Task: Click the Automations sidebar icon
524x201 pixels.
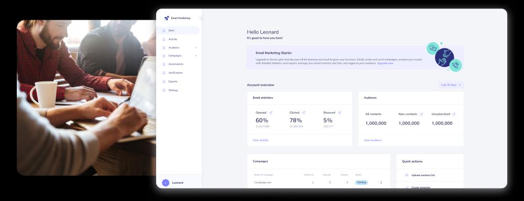Action: pyautogui.click(x=163, y=64)
